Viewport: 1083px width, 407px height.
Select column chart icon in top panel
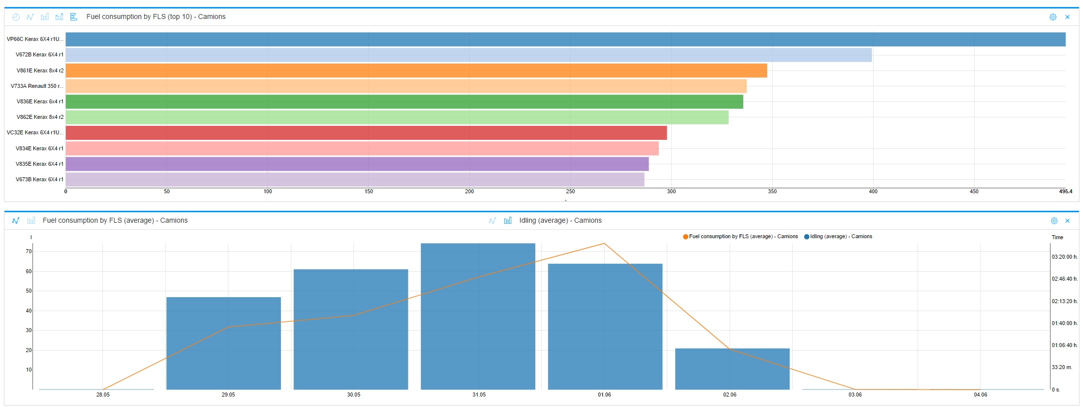click(x=44, y=17)
